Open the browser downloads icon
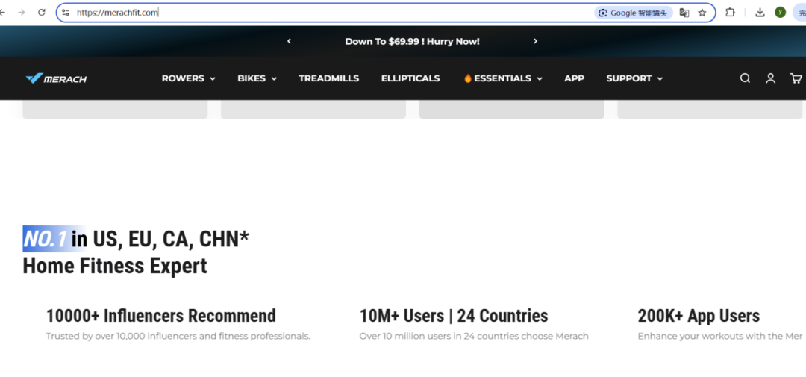Image resolution: width=806 pixels, height=377 pixels. click(760, 13)
